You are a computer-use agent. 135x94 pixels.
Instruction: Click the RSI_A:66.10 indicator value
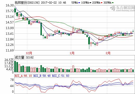(x=23, y=76)
